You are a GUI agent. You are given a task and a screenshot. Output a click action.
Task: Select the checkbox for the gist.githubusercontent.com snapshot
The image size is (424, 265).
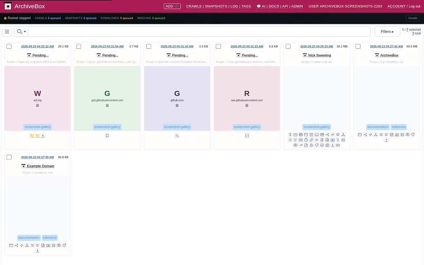79,46
